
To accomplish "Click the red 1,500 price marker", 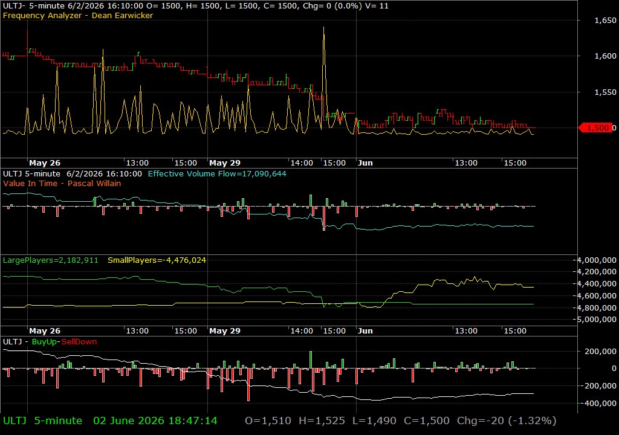I will click(597, 128).
